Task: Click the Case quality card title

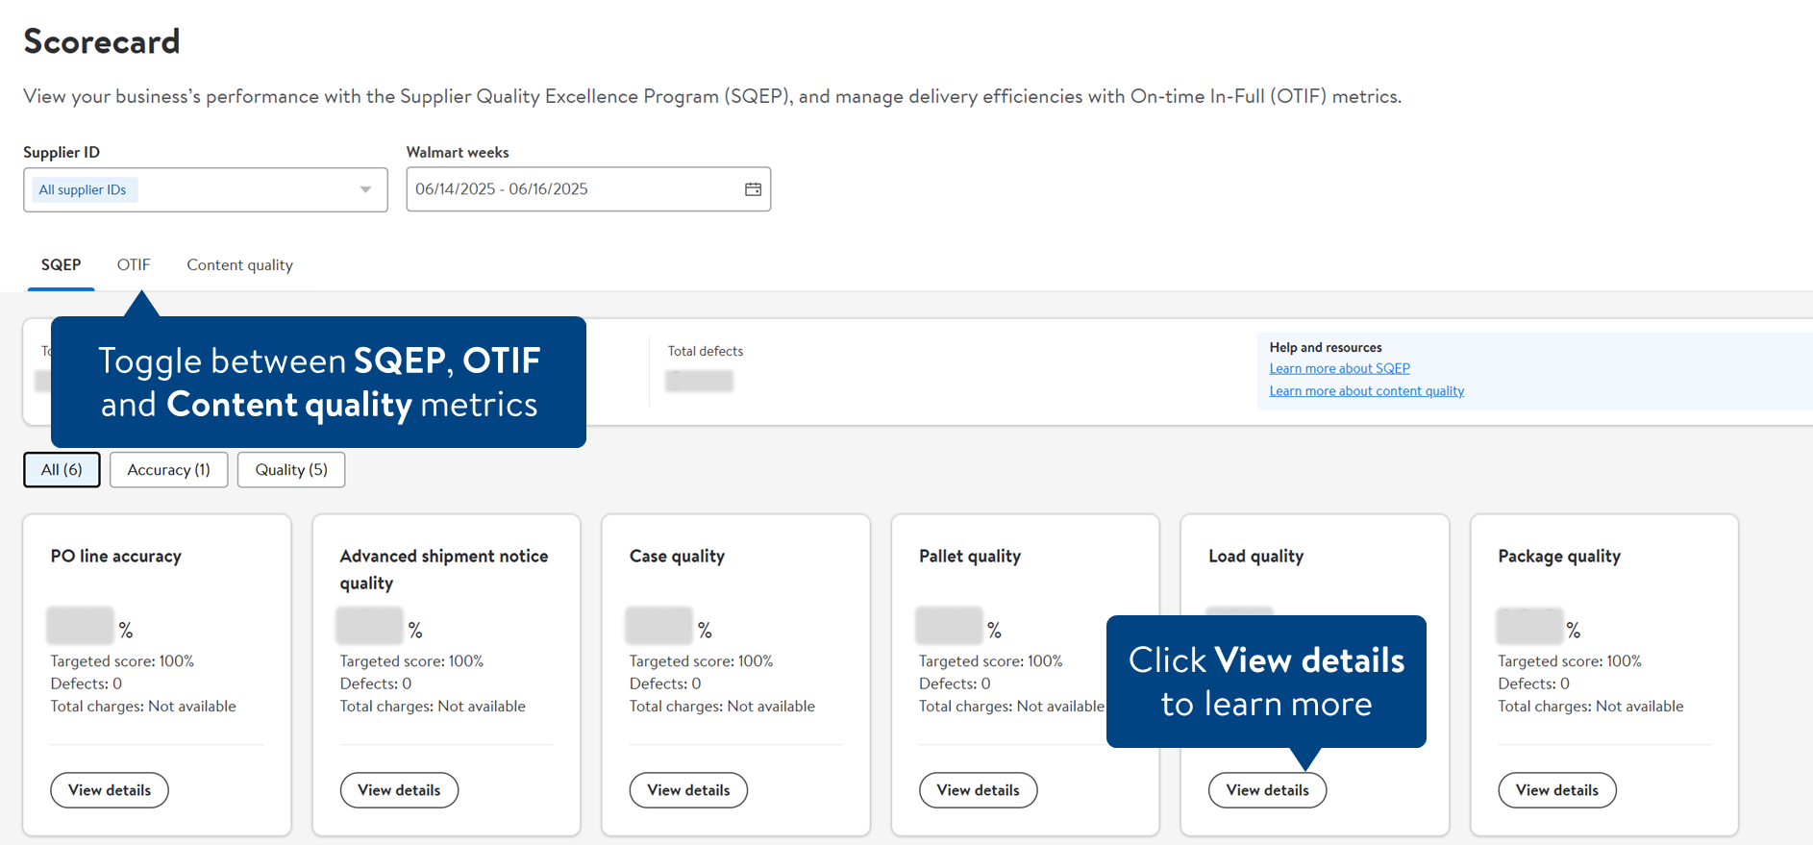Action: 677,557
